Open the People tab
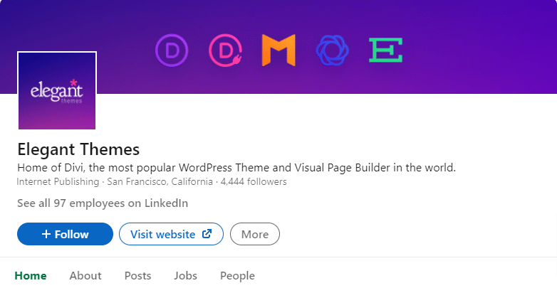 (237, 276)
